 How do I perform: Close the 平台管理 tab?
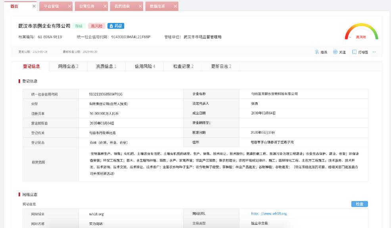(x=70, y=6)
